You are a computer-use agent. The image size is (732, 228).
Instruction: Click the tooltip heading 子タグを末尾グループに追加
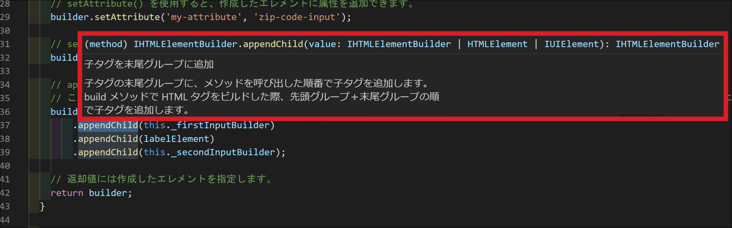pos(149,64)
